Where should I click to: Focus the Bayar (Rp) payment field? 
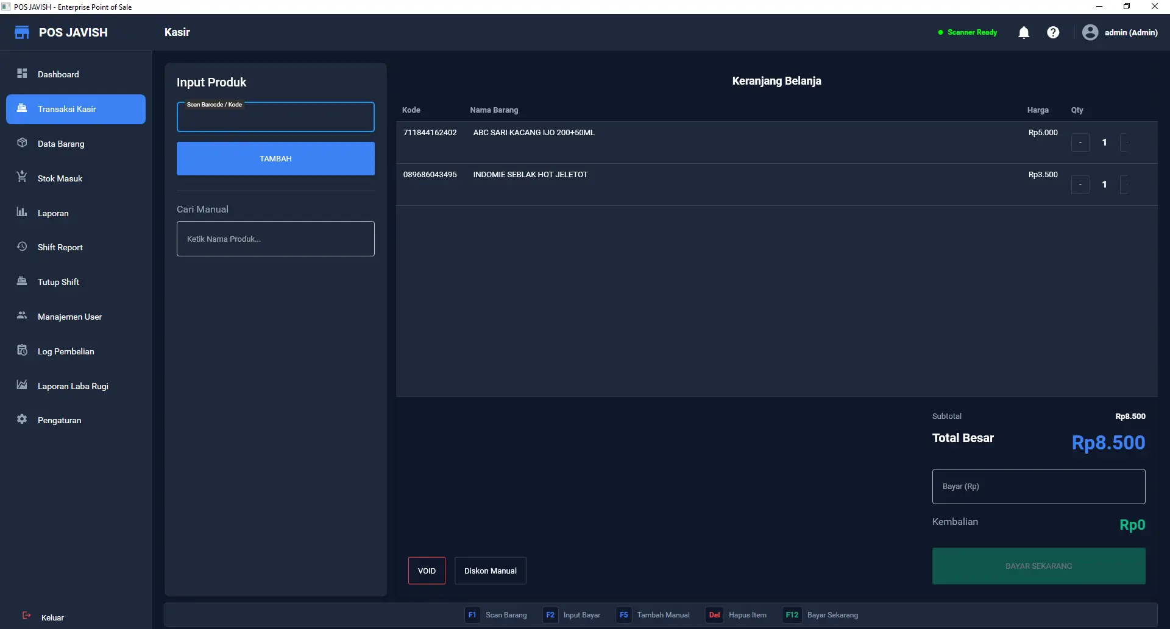coord(1038,487)
